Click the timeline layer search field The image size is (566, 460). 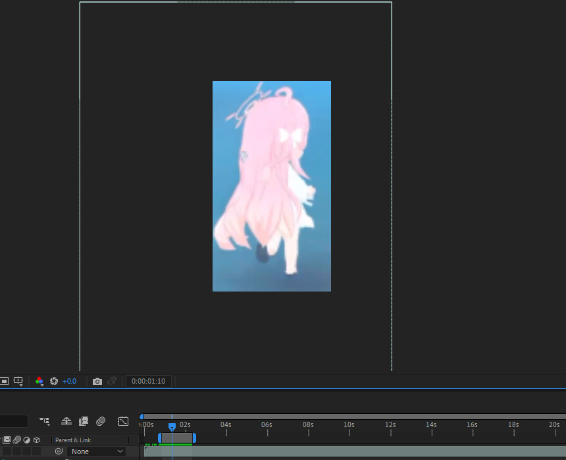[x=14, y=421]
